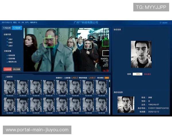The height and width of the screenshot is (137, 172).
Task: Select the green face detection box on man
Action: point(50,42)
